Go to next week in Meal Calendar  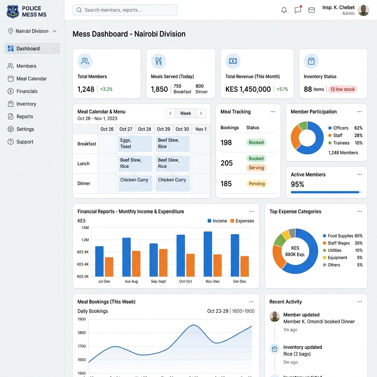coord(201,113)
